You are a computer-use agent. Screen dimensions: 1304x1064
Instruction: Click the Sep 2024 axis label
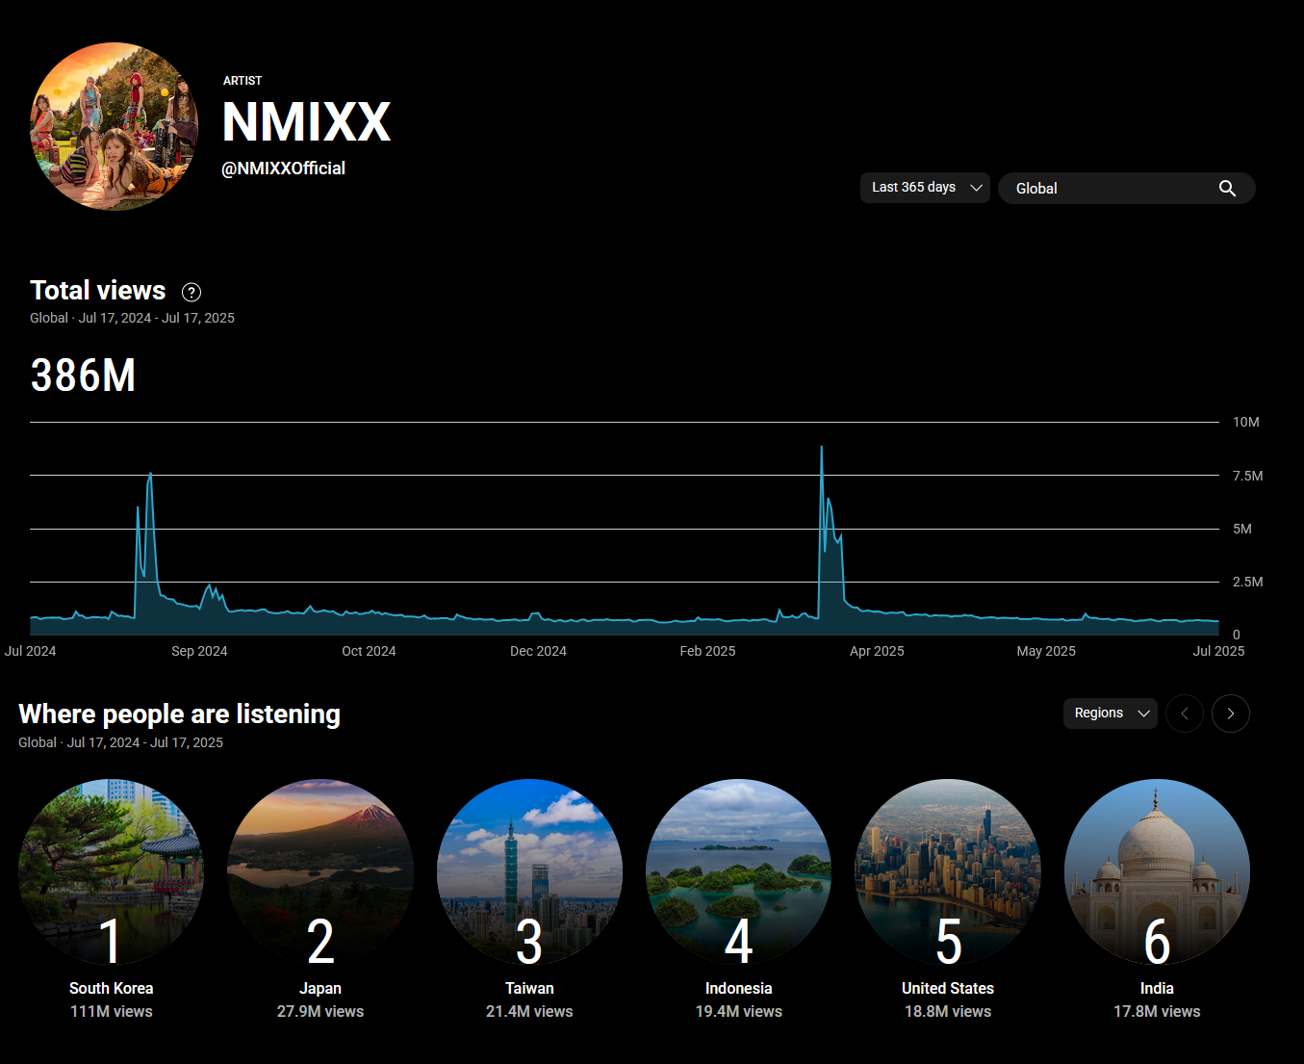point(199,651)
